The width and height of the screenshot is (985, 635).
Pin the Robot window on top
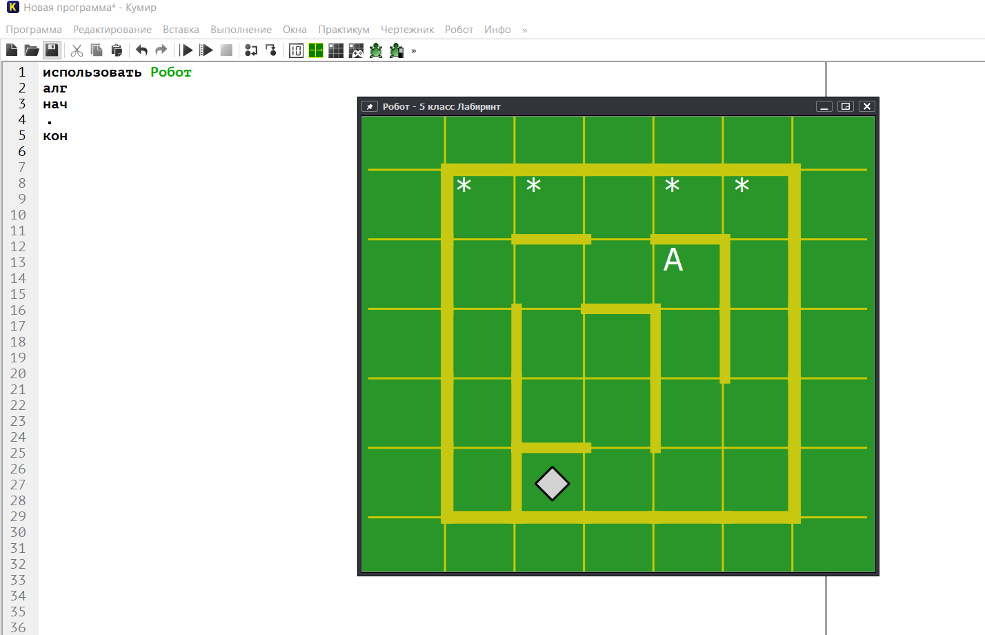click(370, 106)
